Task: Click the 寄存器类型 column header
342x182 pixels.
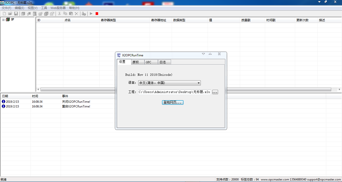Action: [125, 20]
